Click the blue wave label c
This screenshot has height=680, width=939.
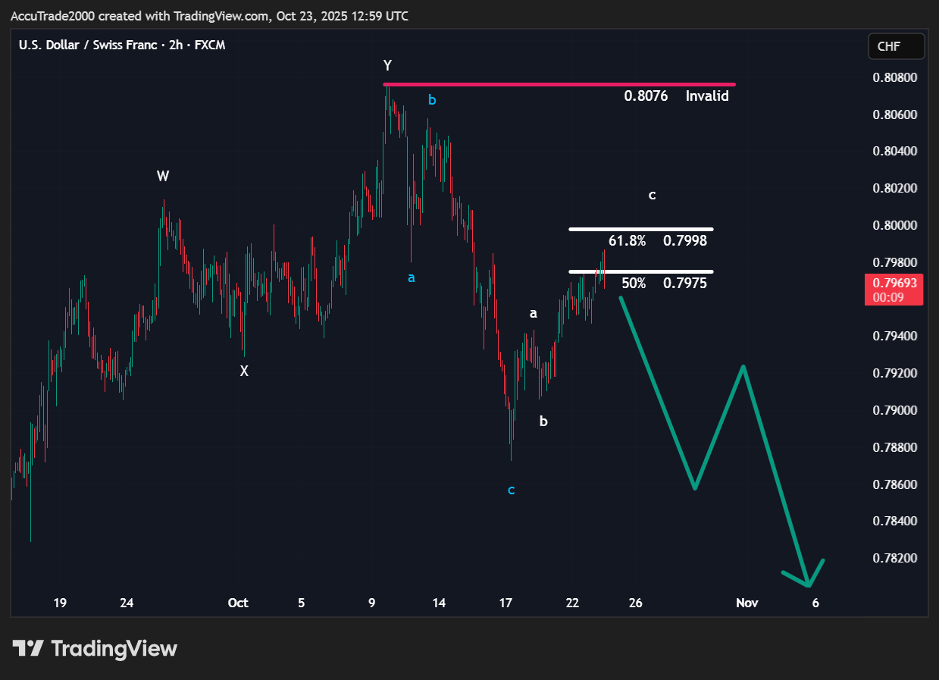point(511,490)
